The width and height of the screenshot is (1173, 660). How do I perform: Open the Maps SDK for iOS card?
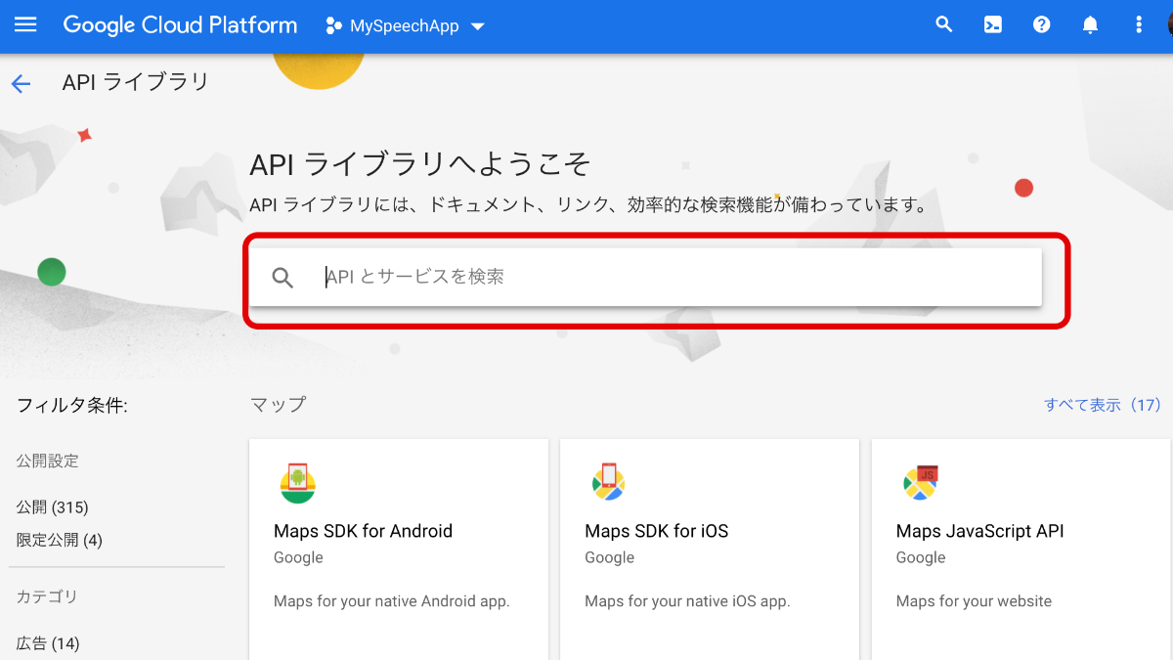pyautogui.click(x=710, y=550)
